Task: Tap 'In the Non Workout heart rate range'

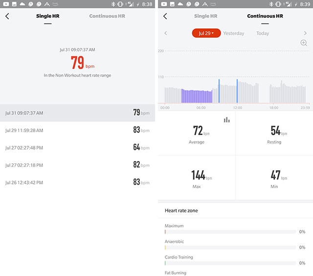Action: (x=77, y=75)
